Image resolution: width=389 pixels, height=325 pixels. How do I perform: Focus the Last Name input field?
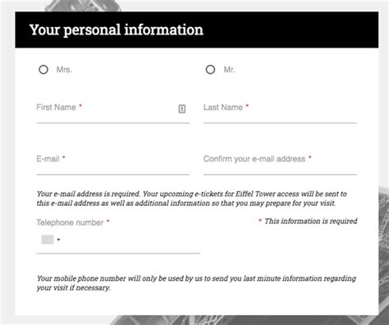[x=280, y=112]
